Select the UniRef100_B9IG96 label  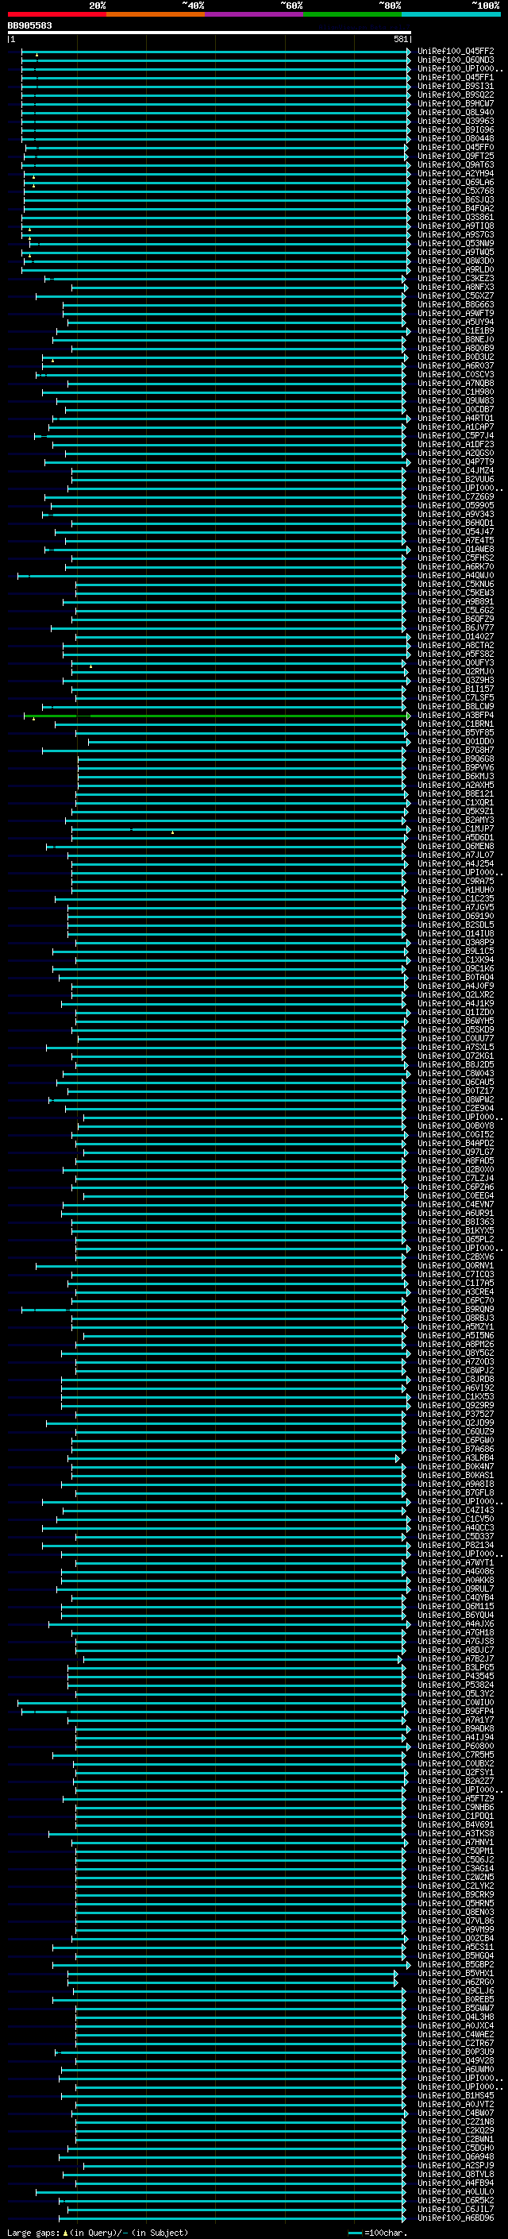tap(456, 129)
